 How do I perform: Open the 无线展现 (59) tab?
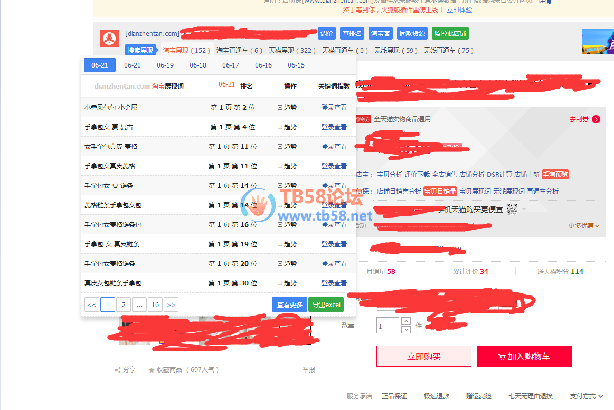point(395,51)
